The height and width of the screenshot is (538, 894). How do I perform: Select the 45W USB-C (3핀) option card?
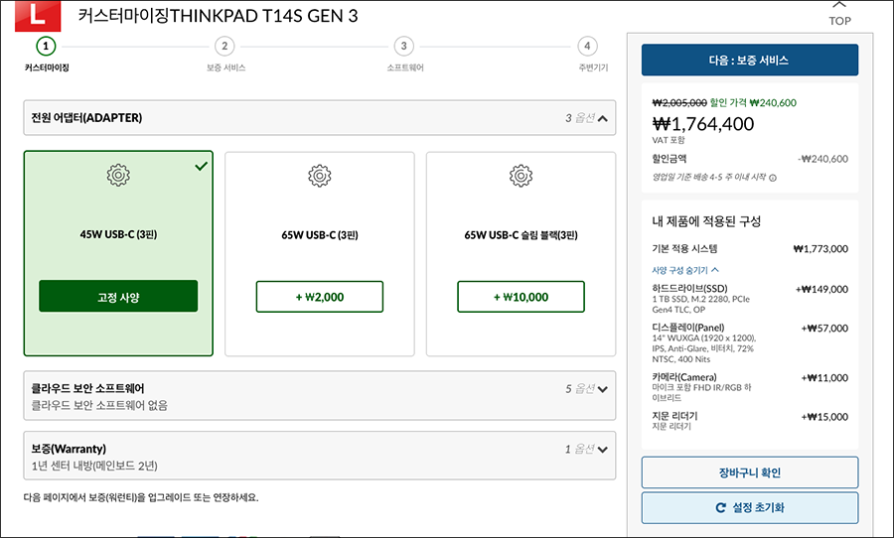(118, 253)
